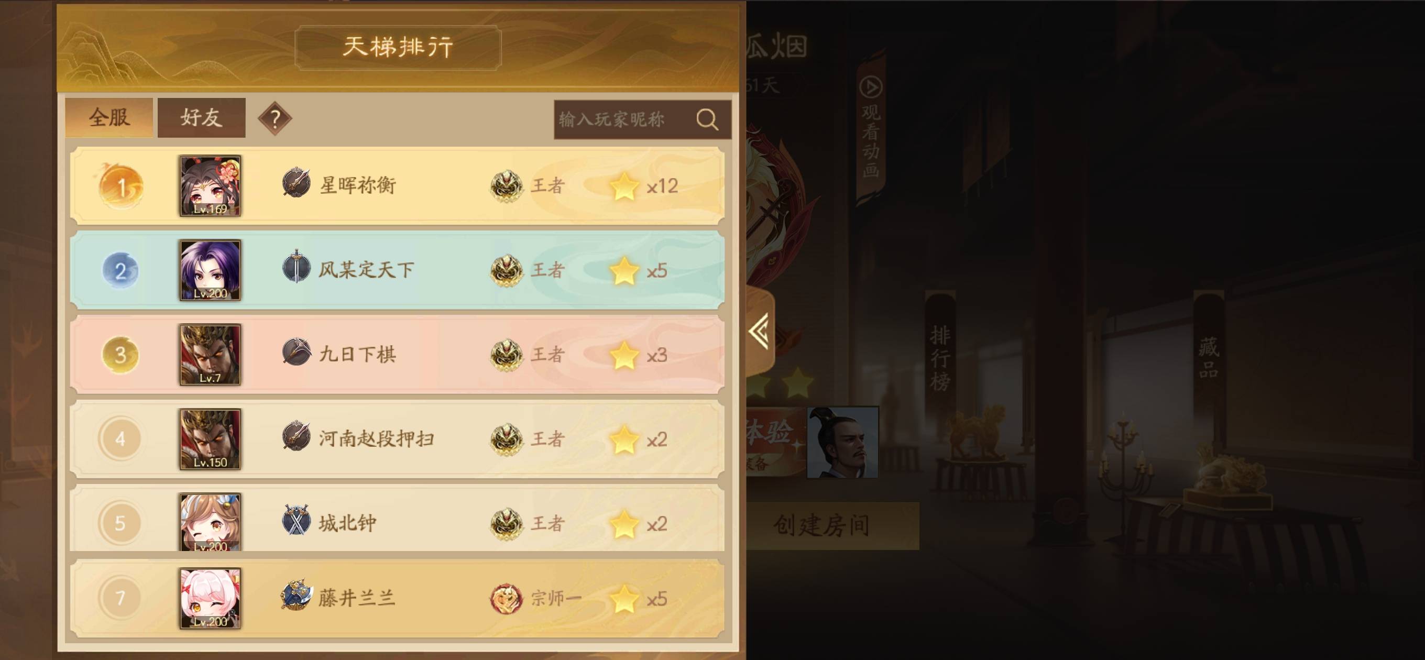Screen dimensions: 1425x660
Task: Select the 全服 tab
Action: point(109,117)
